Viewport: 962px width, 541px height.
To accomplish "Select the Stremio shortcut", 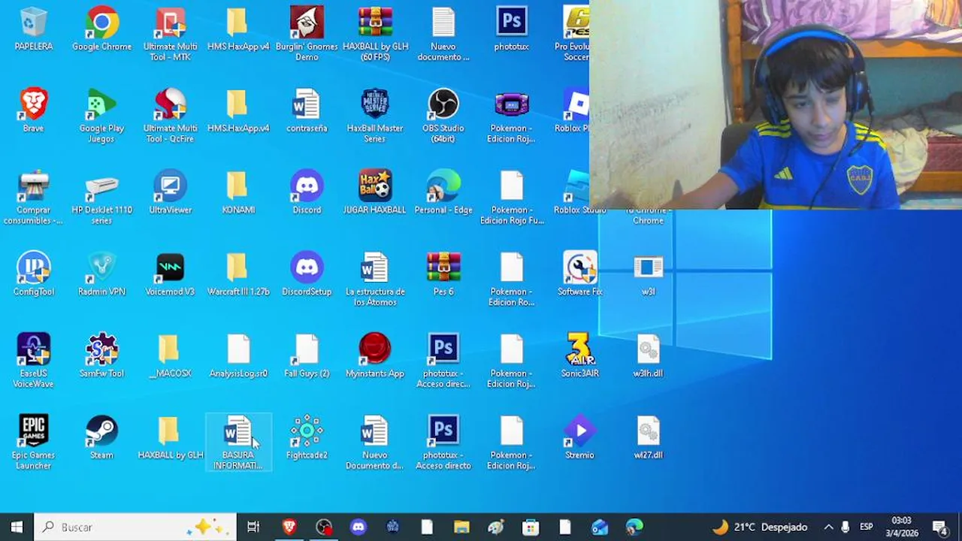I will click(579, 439).
